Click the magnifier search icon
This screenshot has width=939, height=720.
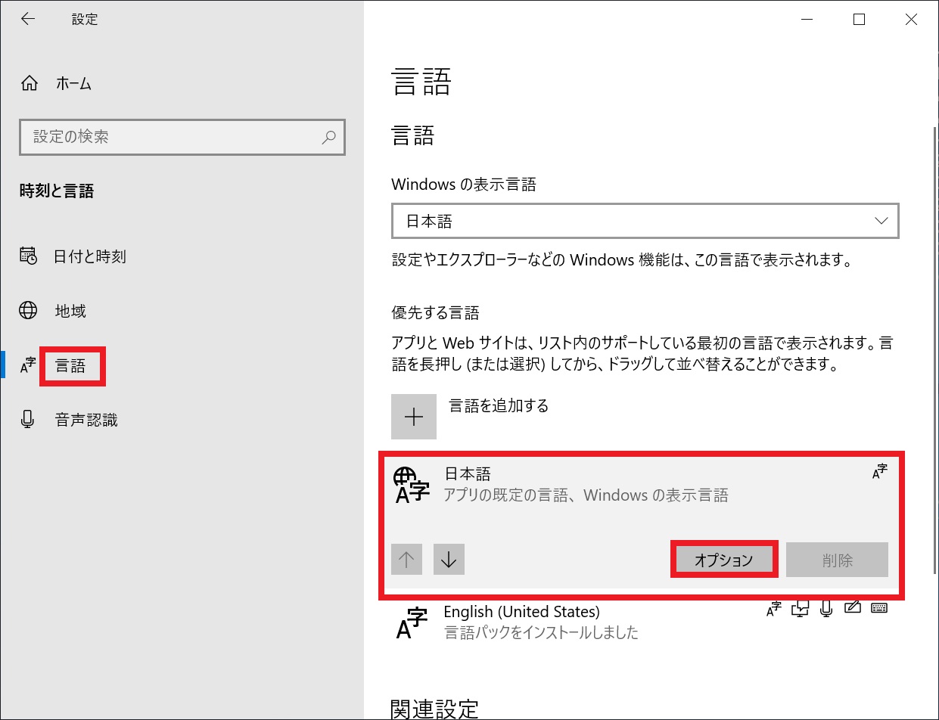(x=328, y=138)
